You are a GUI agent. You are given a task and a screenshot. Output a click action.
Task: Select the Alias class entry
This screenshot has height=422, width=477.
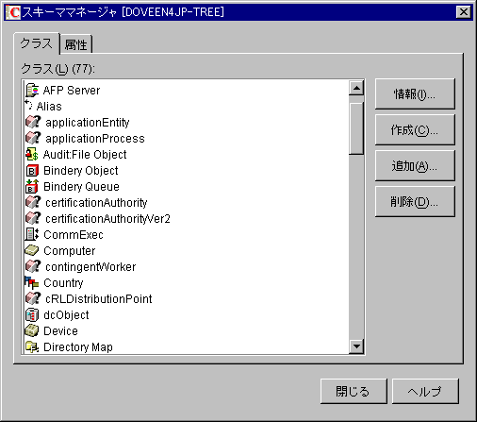(x=49, y=107)
